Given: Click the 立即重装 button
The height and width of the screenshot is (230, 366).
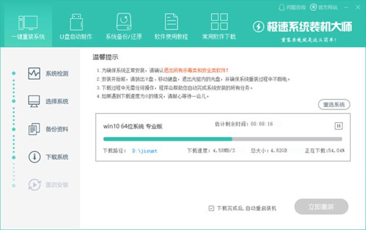Looking at the screenshot, I should point(321,207).
